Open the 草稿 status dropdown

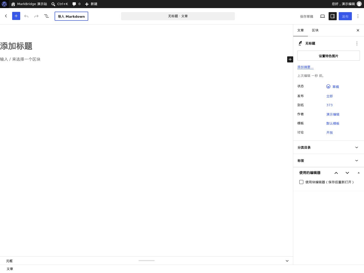coord(333,87)
